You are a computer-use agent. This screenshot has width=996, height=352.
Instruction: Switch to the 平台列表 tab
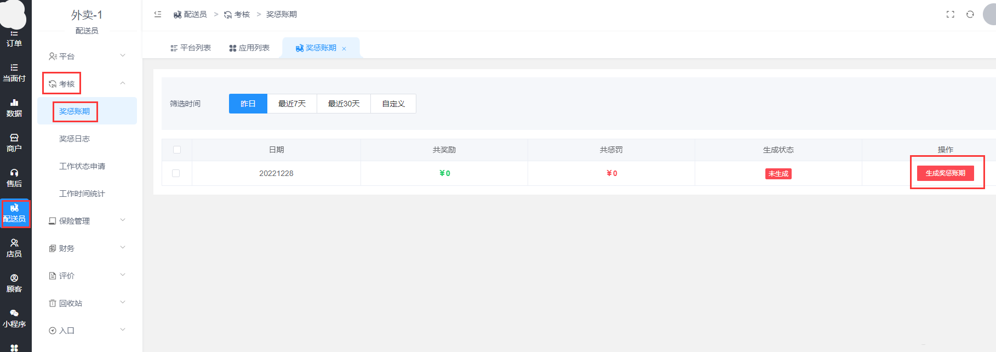coord(191,48)
